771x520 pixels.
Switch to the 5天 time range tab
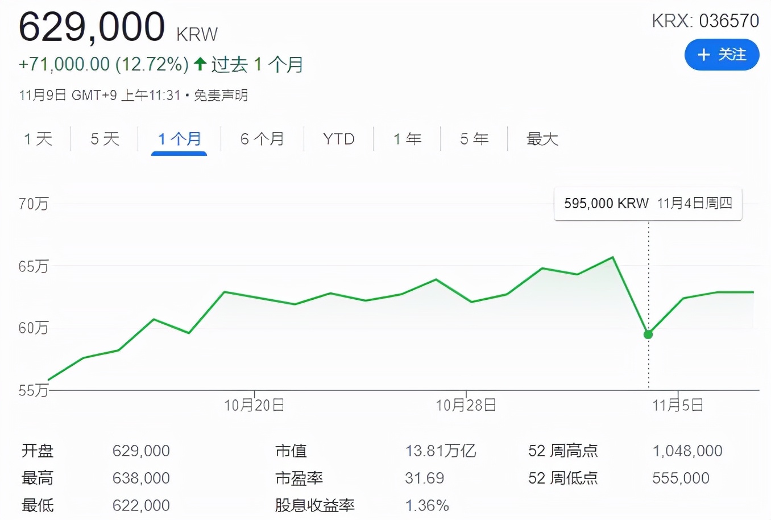(103, 138)
